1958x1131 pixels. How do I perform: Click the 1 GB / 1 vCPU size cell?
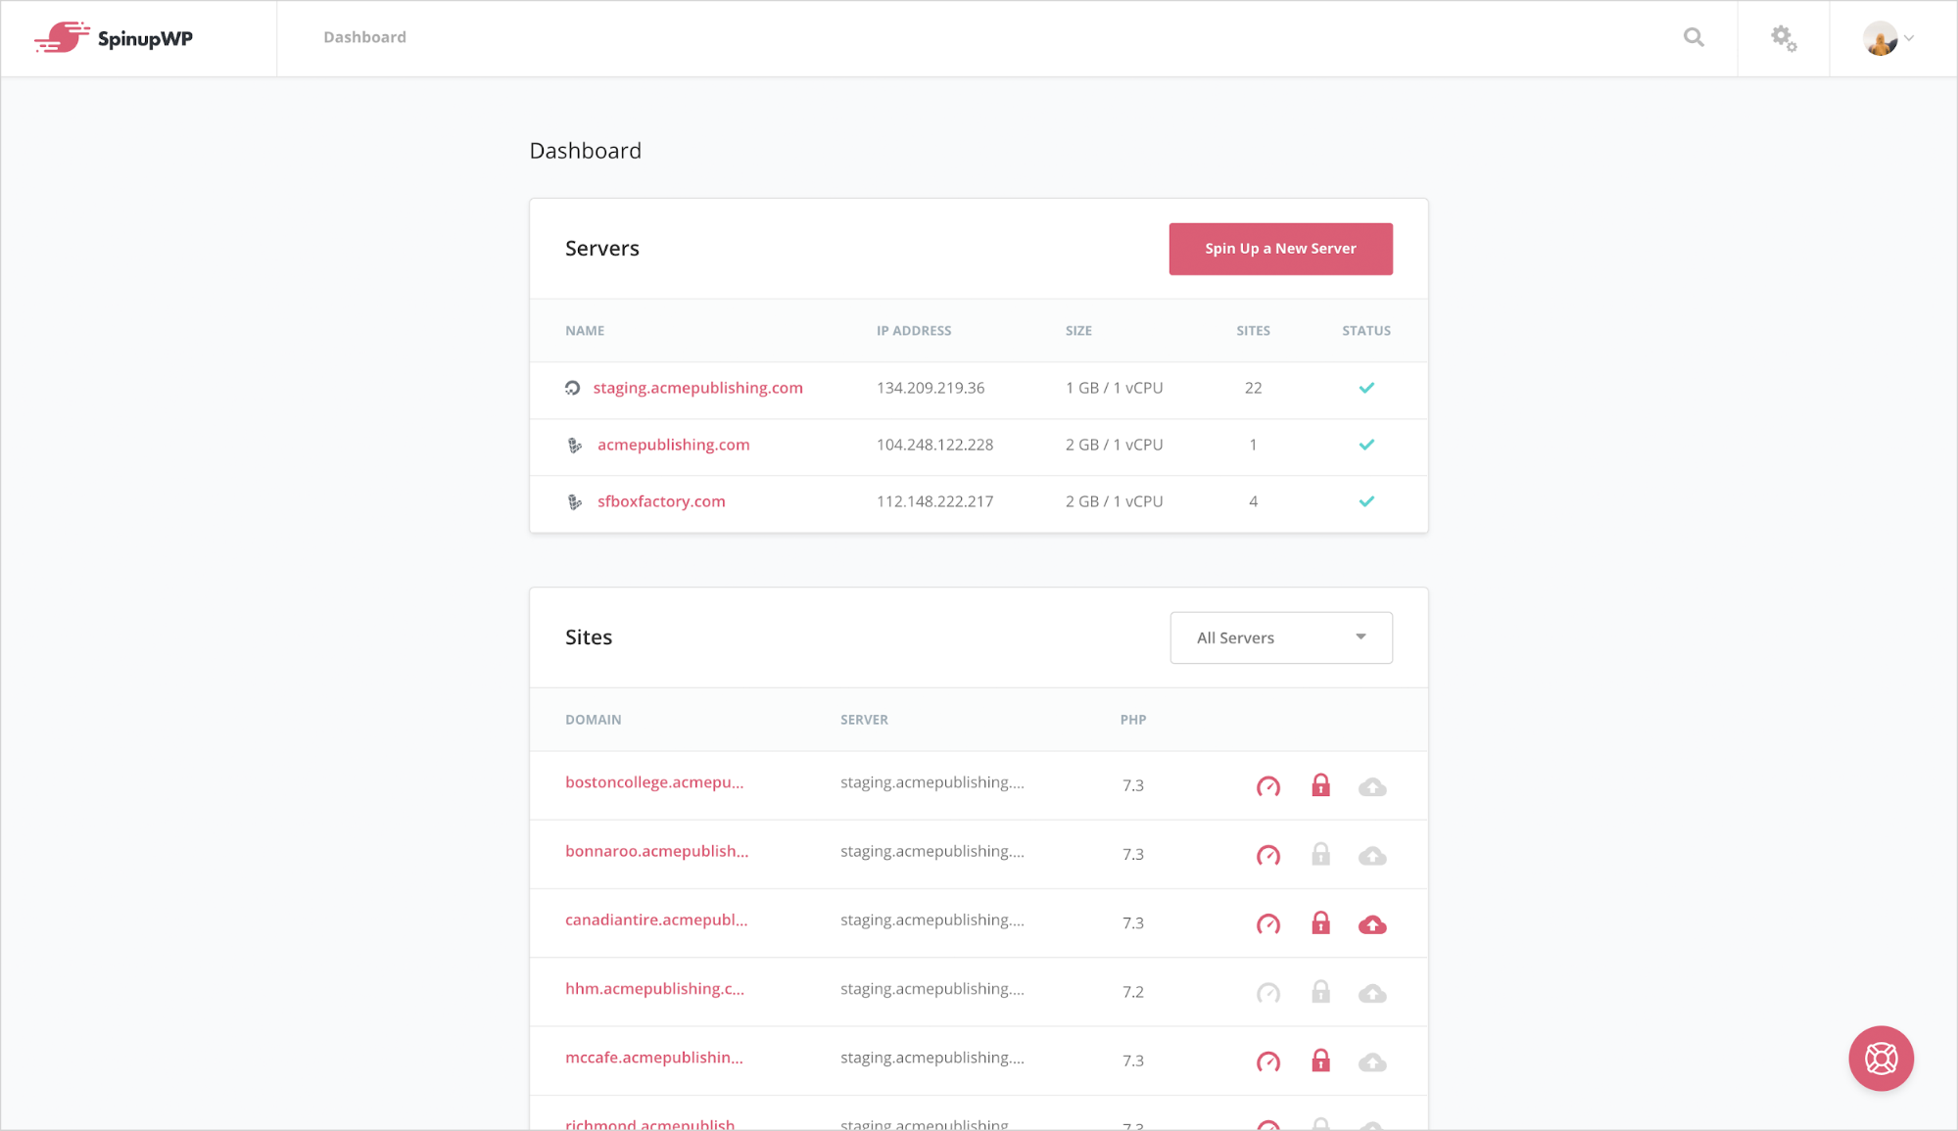[1114, 388]
